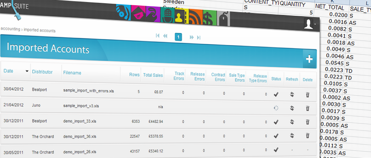This screenshot has height=158, width=371.
Task: Jump to the last page of results
Action: coord(199,37)
